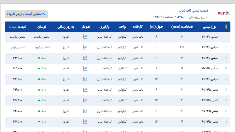
Task: Open chart icon in row 6
Action: tap(85, 90)
